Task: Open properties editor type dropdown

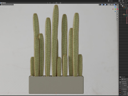Action: point(121,77)
